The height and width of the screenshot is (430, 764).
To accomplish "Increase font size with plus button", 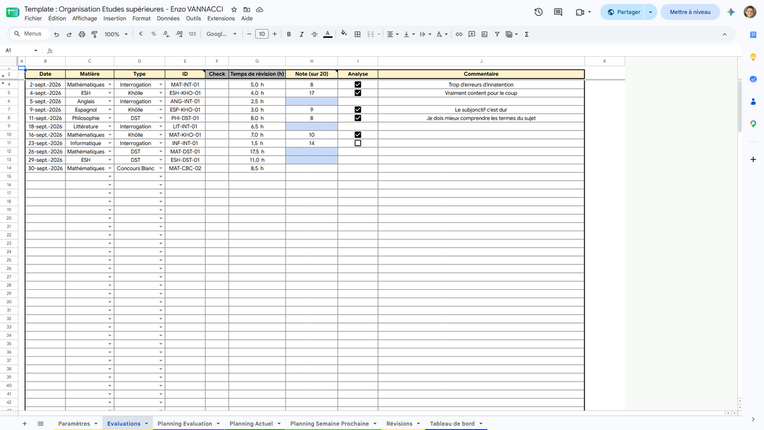I will 274,34.
